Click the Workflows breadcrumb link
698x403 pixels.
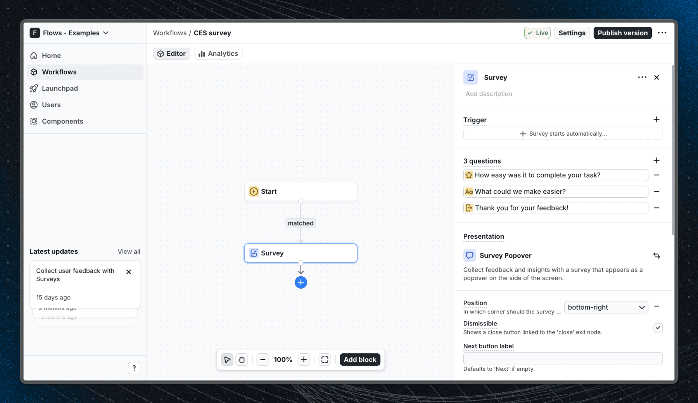(169, 33)
